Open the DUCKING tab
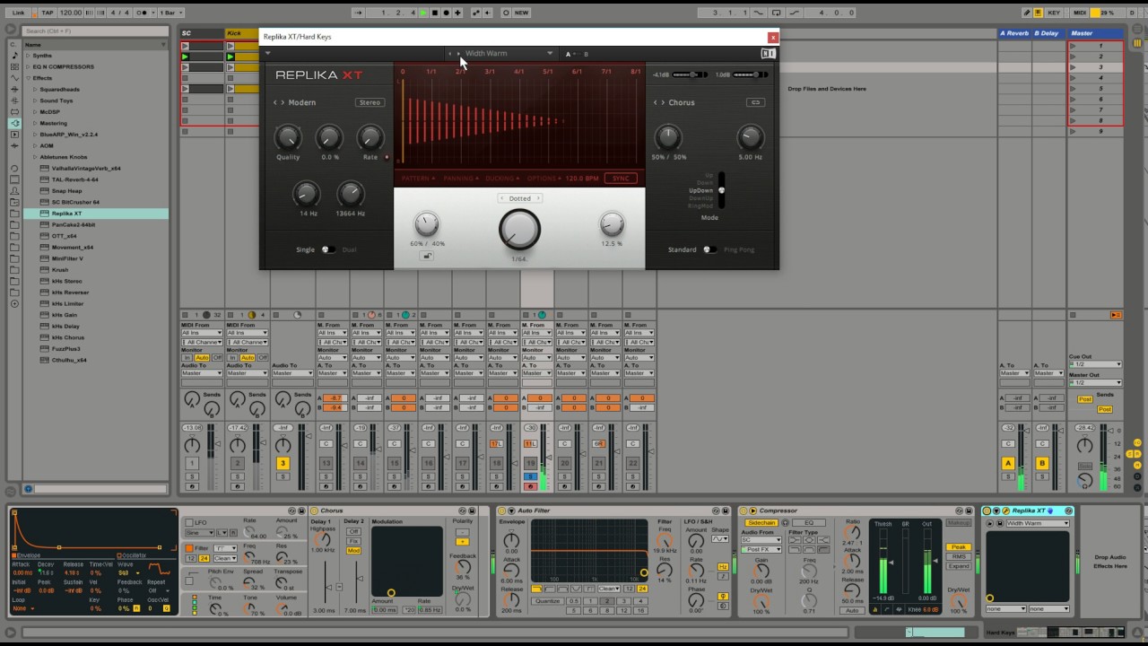1148x646 pixels. (x=501, y=179)
